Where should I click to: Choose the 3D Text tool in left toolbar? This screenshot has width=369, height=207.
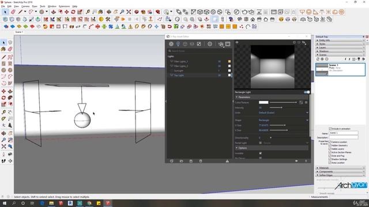click(x=10, y=125)
